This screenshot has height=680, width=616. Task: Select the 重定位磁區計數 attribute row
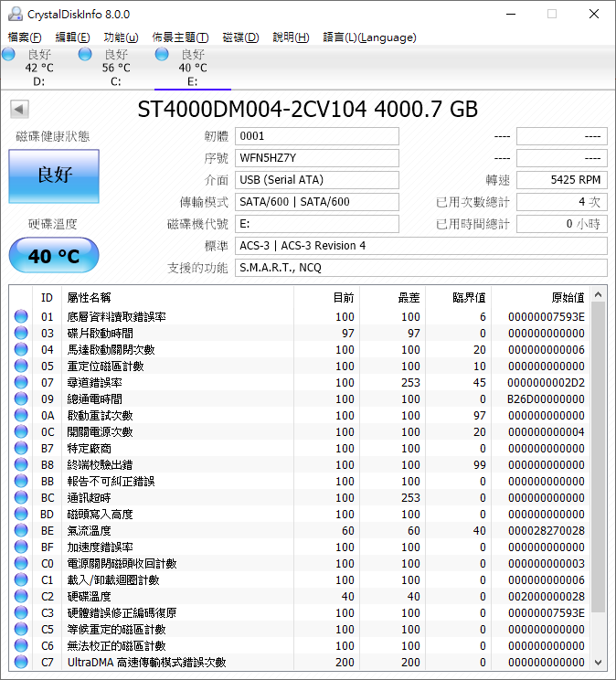[x=300, y=367]
